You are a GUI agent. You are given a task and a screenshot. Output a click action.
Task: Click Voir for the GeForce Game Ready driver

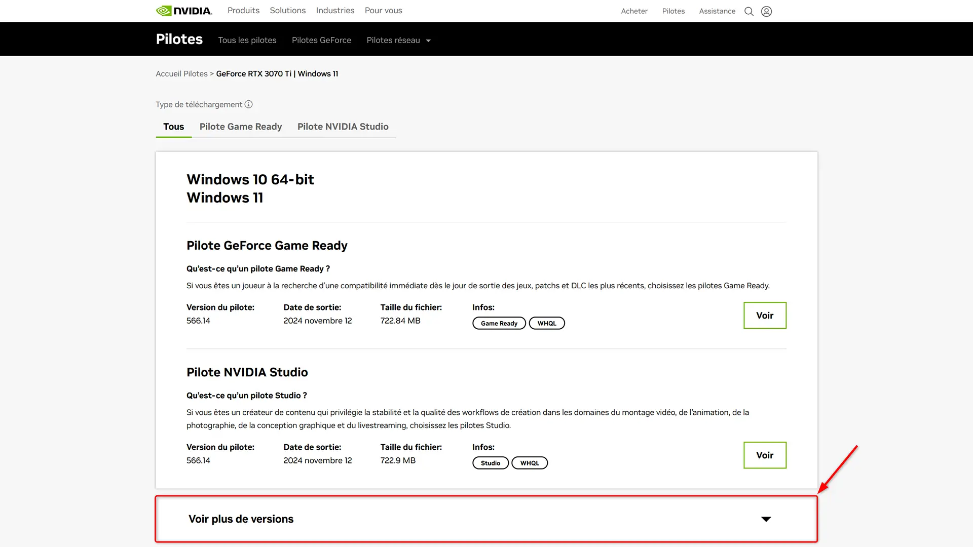click(765, 316)
